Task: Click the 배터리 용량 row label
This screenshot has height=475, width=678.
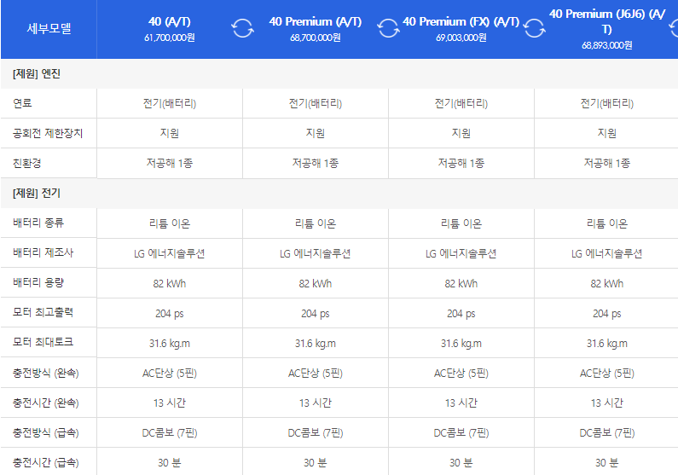Action: pyautogui.click(x=38, y=282)
